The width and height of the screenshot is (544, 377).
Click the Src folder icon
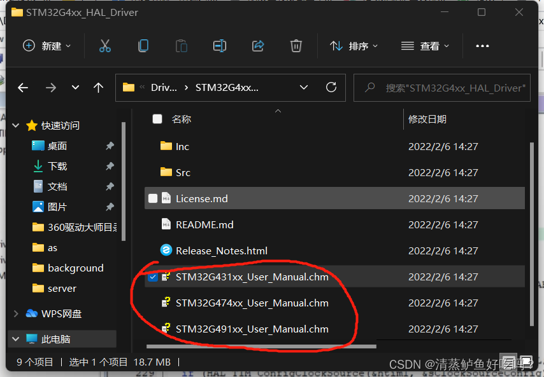tap(166, 172)
